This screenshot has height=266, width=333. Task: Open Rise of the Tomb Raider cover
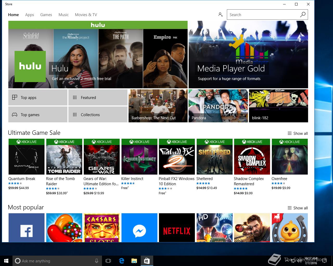[x=64, y=157]
